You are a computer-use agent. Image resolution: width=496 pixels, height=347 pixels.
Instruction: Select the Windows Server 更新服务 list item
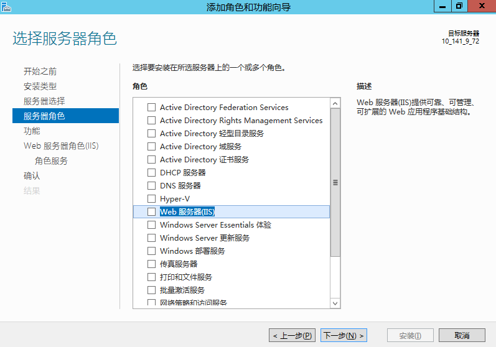point(205,238)
